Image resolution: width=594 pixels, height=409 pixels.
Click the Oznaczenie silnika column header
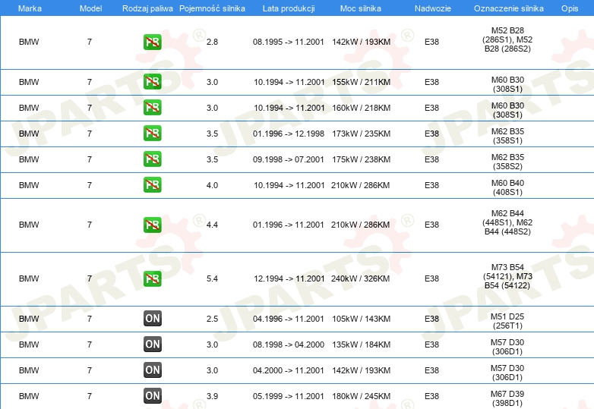point(509,8)
